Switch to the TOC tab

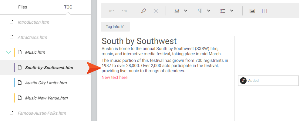tap(68, 7)
